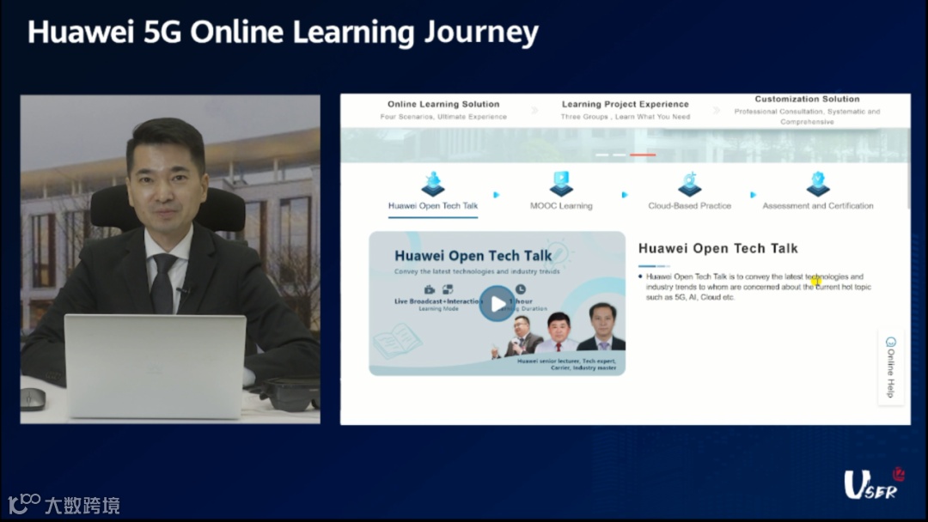
Task: Click 'Huawei 5G Online Learning Journey' title
Action: point(283,32)
